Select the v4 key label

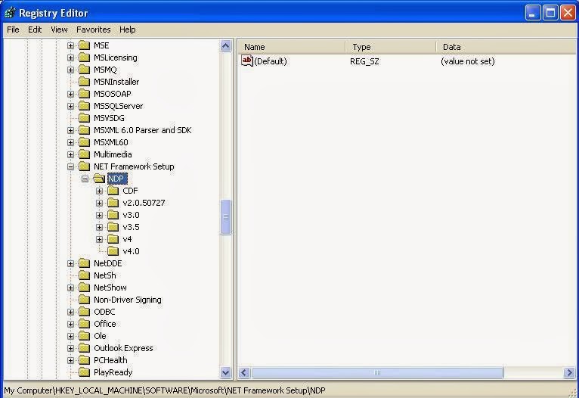point(127,239)
